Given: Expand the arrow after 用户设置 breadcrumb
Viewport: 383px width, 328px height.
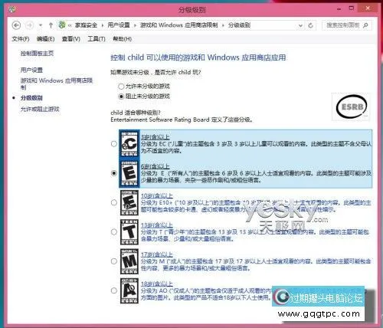Looking at the screenshot, I should pos(135,25).
